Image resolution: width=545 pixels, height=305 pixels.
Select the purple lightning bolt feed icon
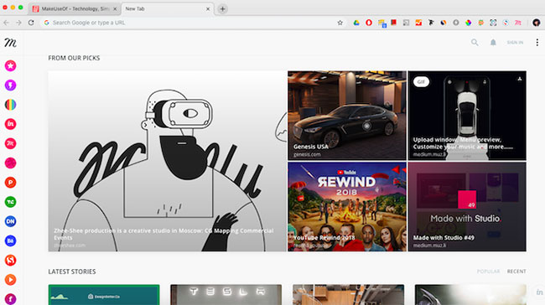click(x=10, y=85)
